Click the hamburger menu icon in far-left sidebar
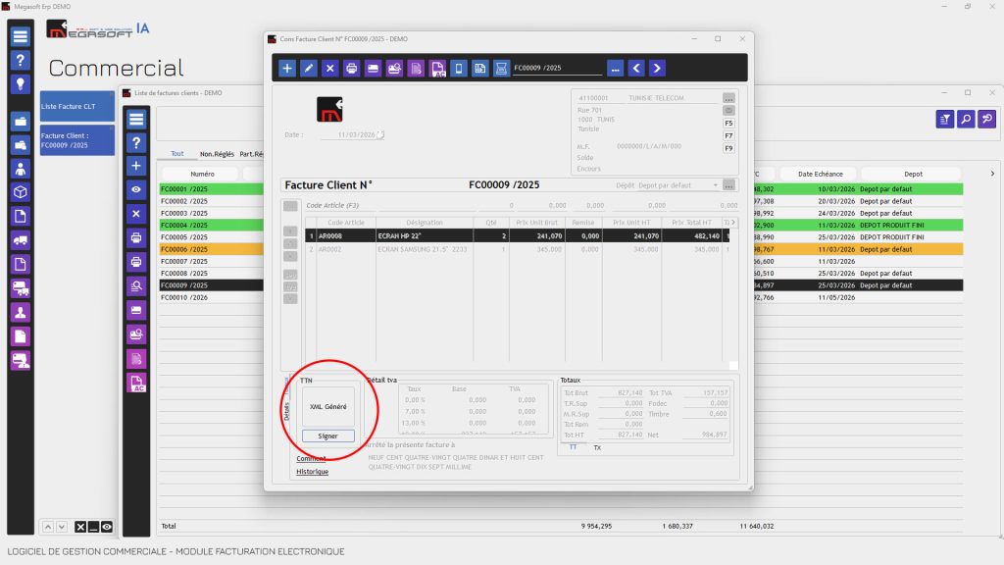Image resolution: width=1004 pixels, height=565 pixels. coord(21,36)
